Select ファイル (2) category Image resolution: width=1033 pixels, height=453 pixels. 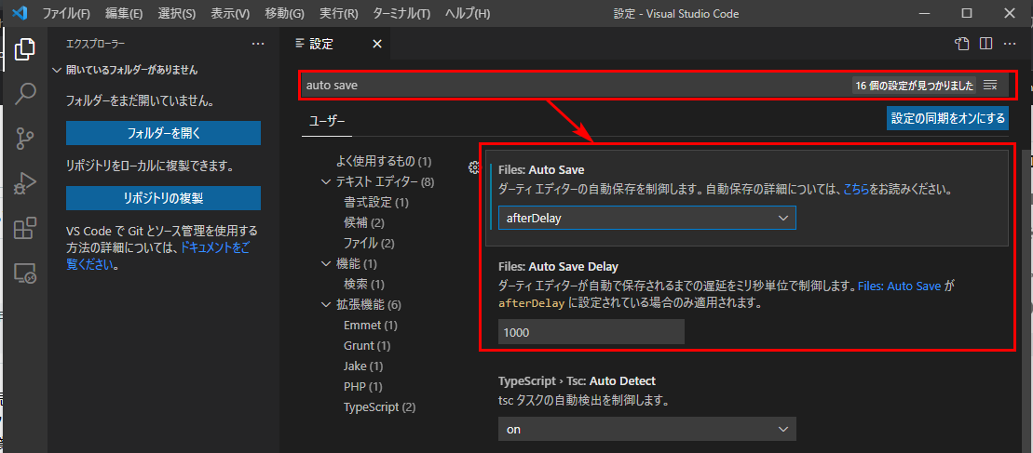pyautogui.click(x=369, y=244)
